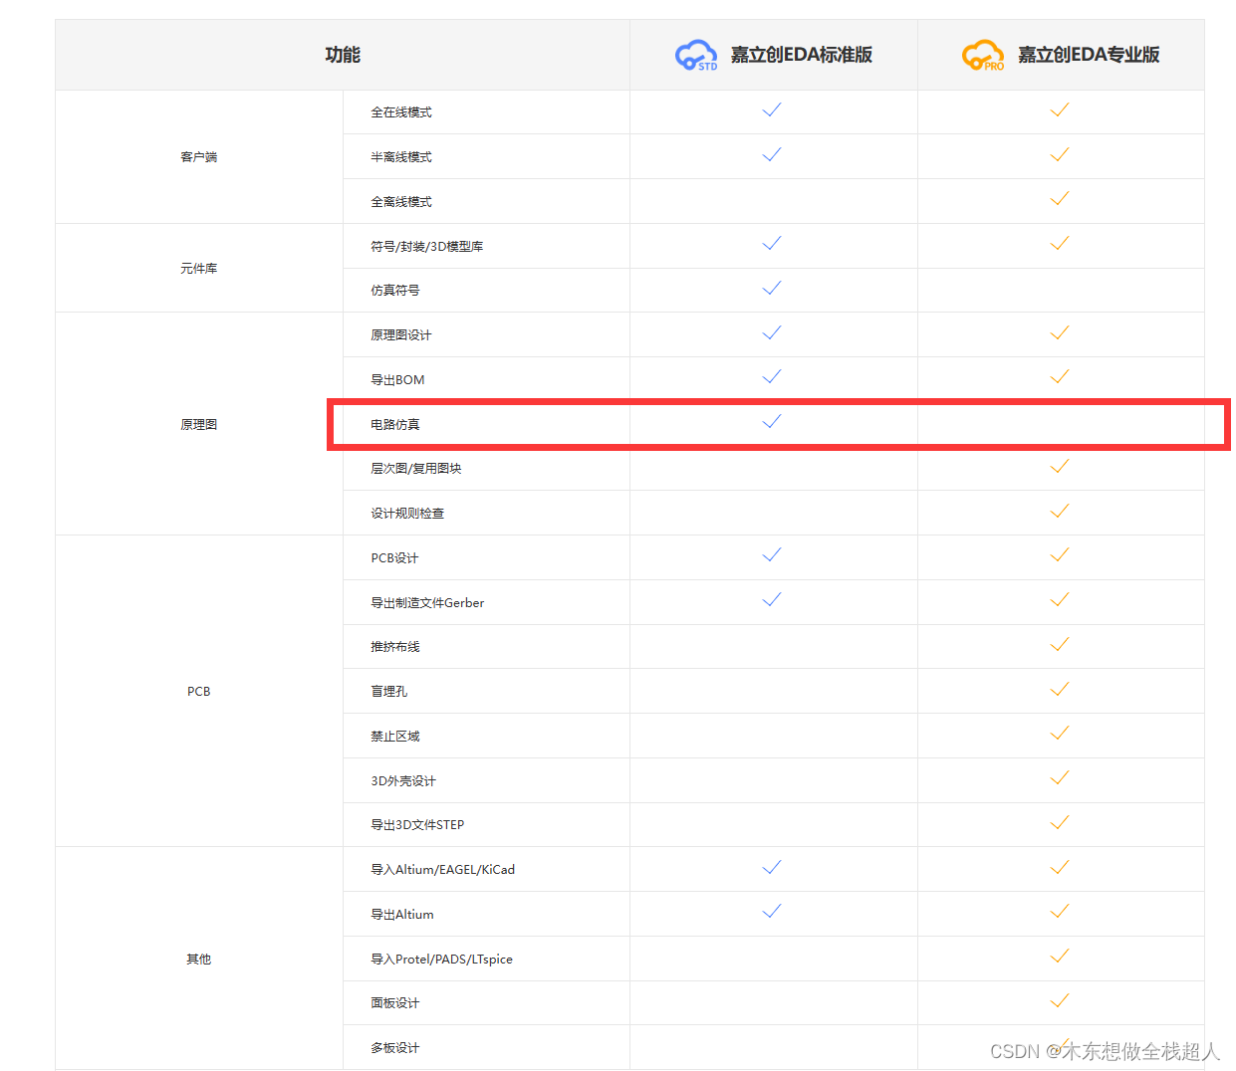This screenshot has height=1071, width=1236.
Task: Click the orange checkmark in 导入Protel/PADS/LTspice row
Action: [x=1060, y=956]
